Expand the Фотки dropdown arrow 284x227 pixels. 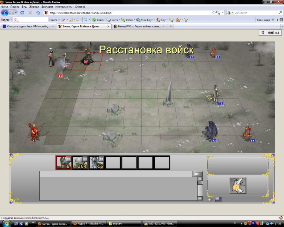pos(134,20)
